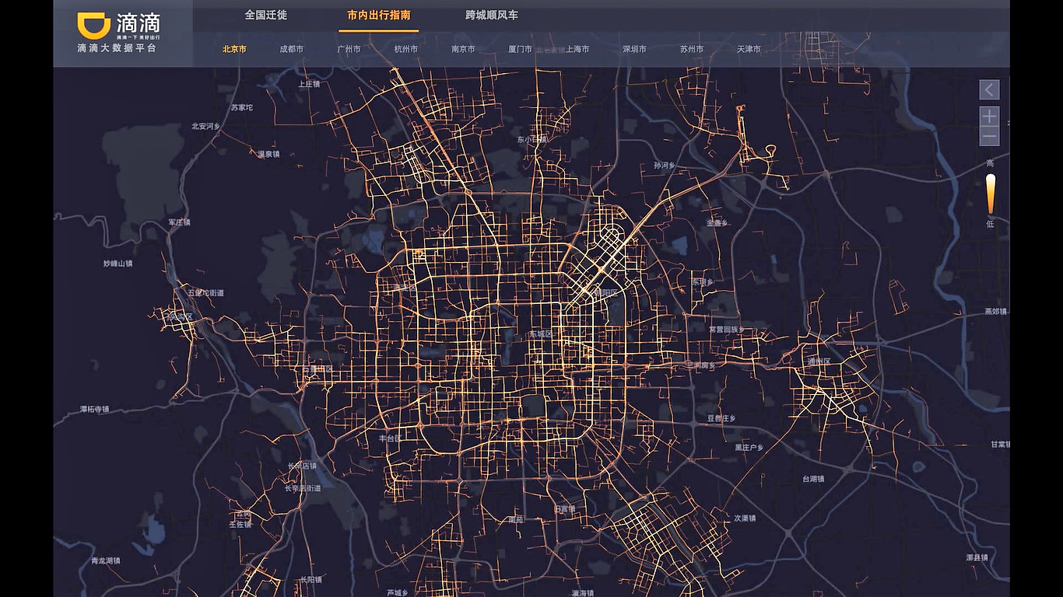Image resolution: width=1063 pixels, height=597 pixels.
Task: Zoom in on the map with the plus
Action: [989, 117]
